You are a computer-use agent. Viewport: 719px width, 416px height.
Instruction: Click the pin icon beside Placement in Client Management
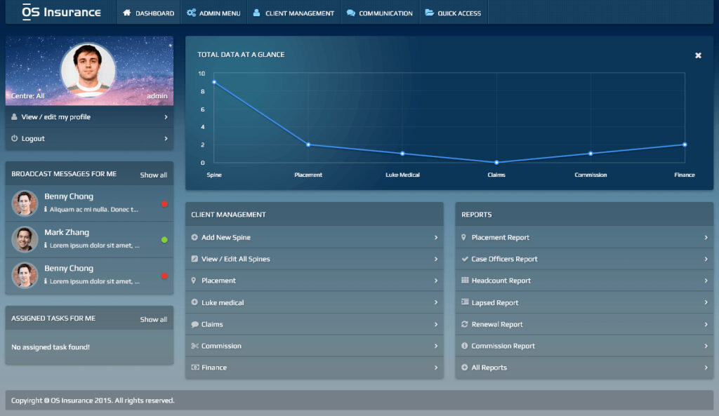point(194,281)
